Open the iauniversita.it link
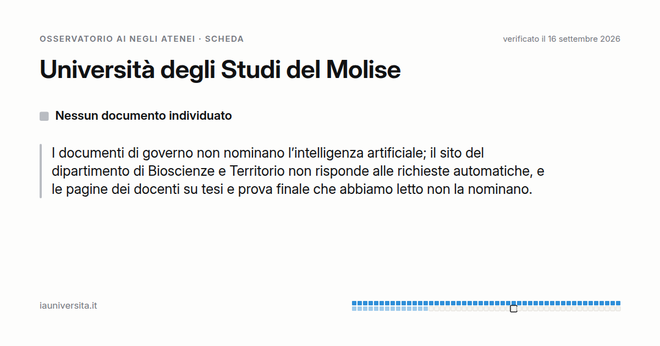Viewport: 660px width, 346px height. click(68, 306)
